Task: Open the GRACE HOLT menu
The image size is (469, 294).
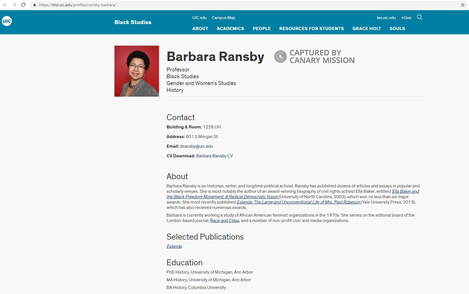Action: [367, 28]
